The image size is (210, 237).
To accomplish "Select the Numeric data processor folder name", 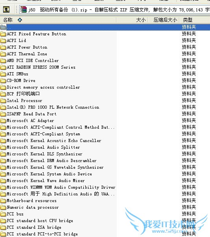I will [33, 207].
